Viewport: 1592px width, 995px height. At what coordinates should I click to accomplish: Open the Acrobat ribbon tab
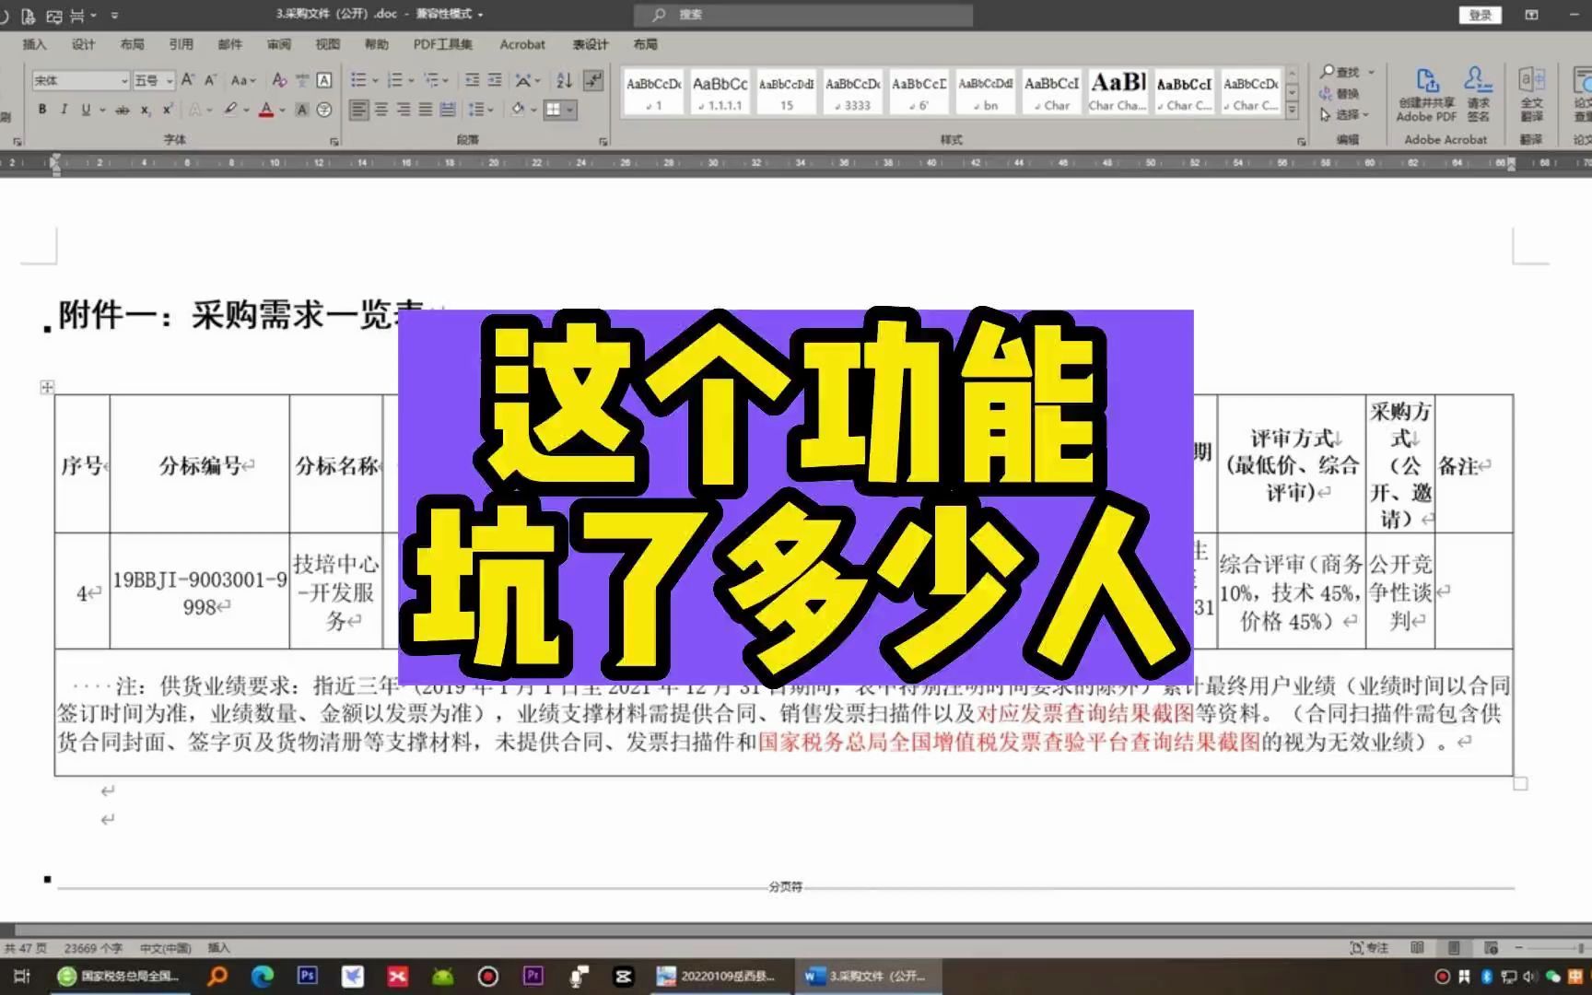(521, 43)
